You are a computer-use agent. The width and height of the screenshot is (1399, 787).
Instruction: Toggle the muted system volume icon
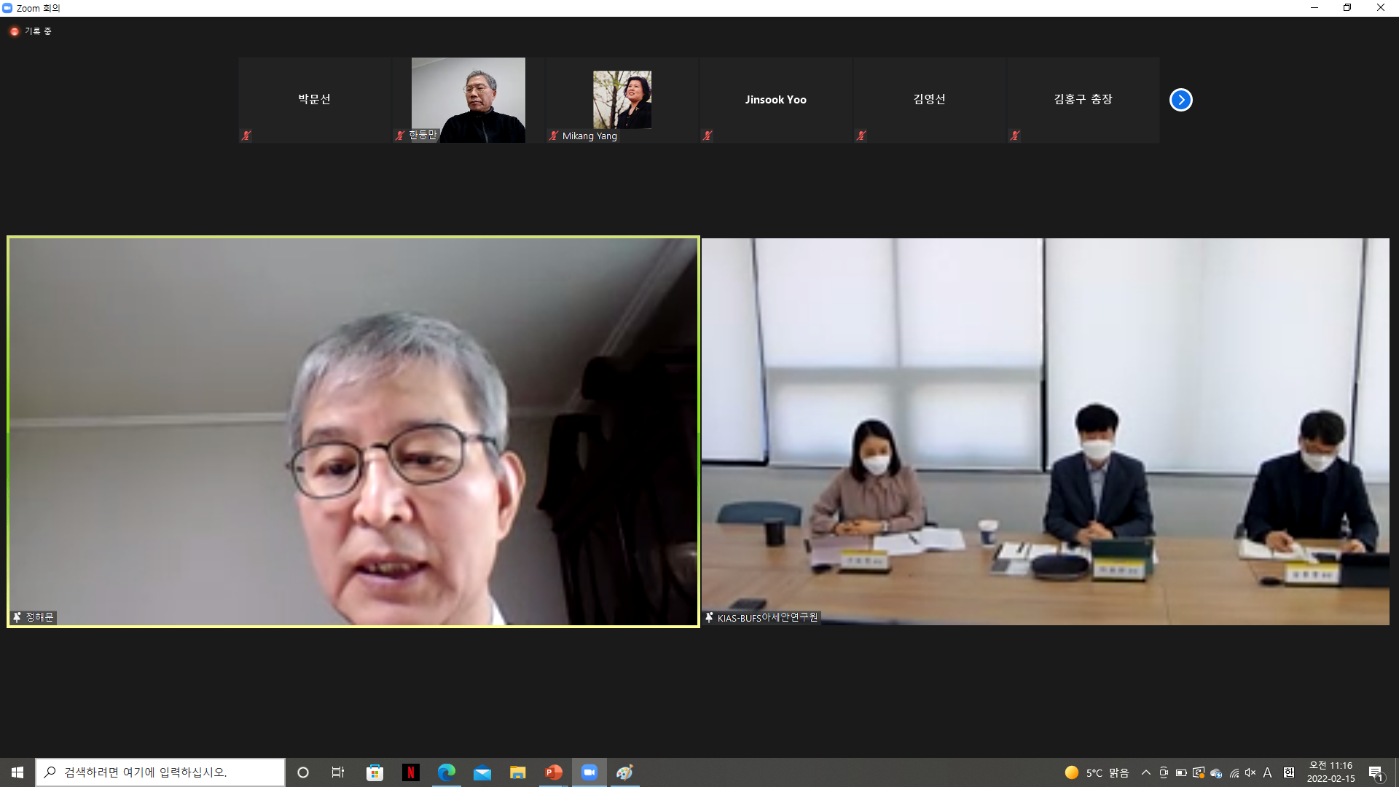[1250, 772]
